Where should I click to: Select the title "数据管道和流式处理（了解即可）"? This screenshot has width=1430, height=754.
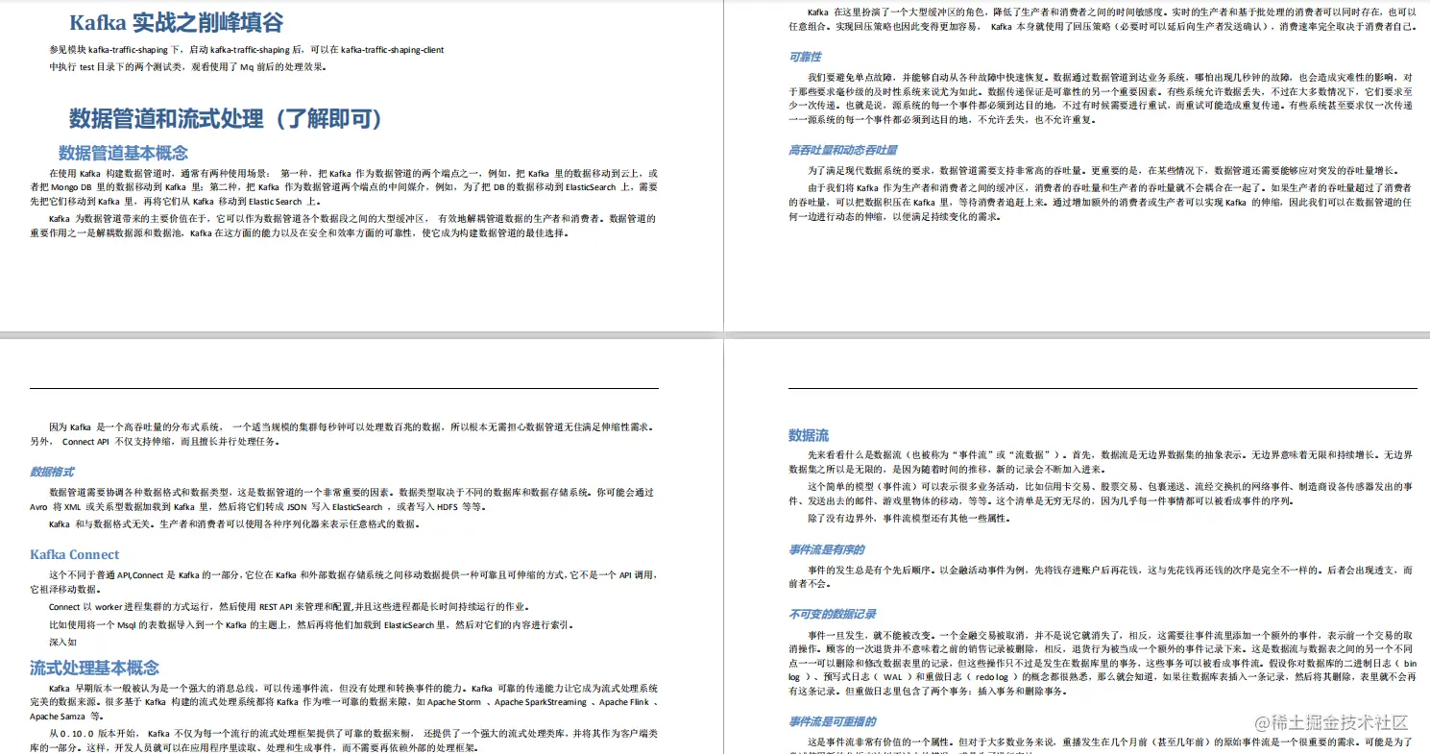pos(225,117)
